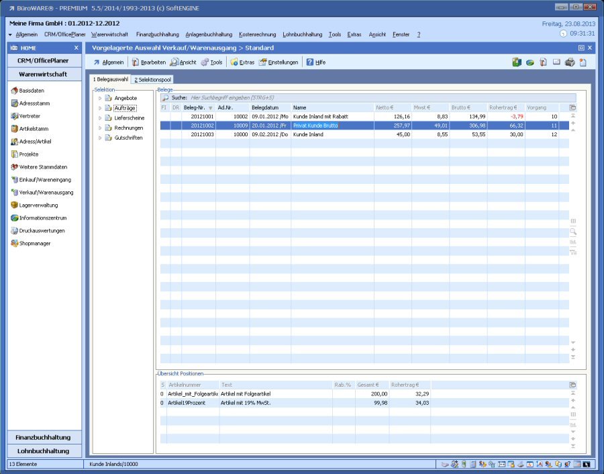Switch to the Selektionspool tab
The height and width of the screenshot is (474, 604).
152,80
